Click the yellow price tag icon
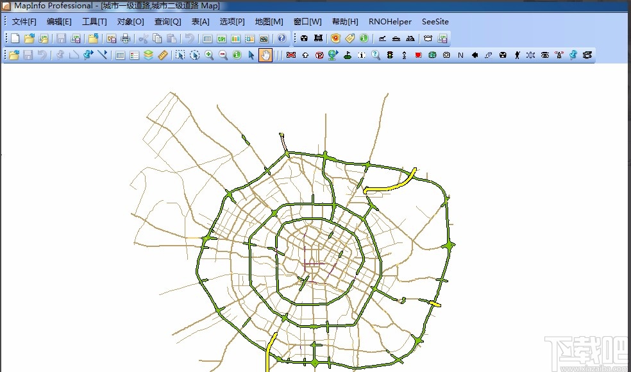Viewport: 631px width, 372px height. tap(349, 38)
